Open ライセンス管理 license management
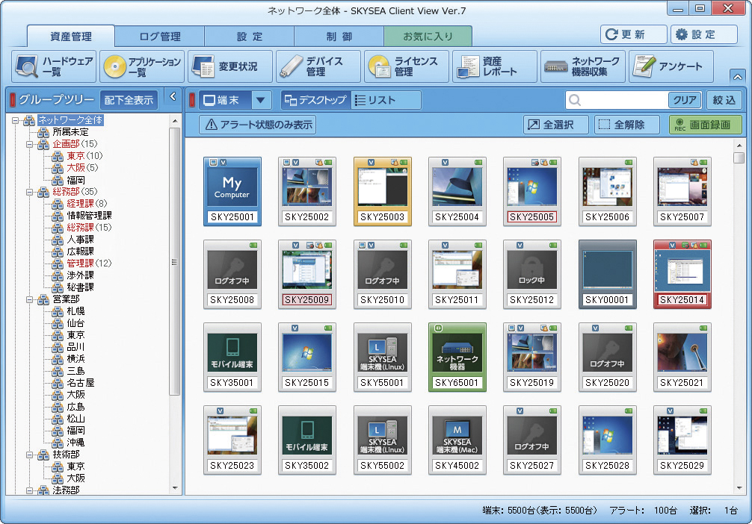752x524 pixels. tap(406, 66)
